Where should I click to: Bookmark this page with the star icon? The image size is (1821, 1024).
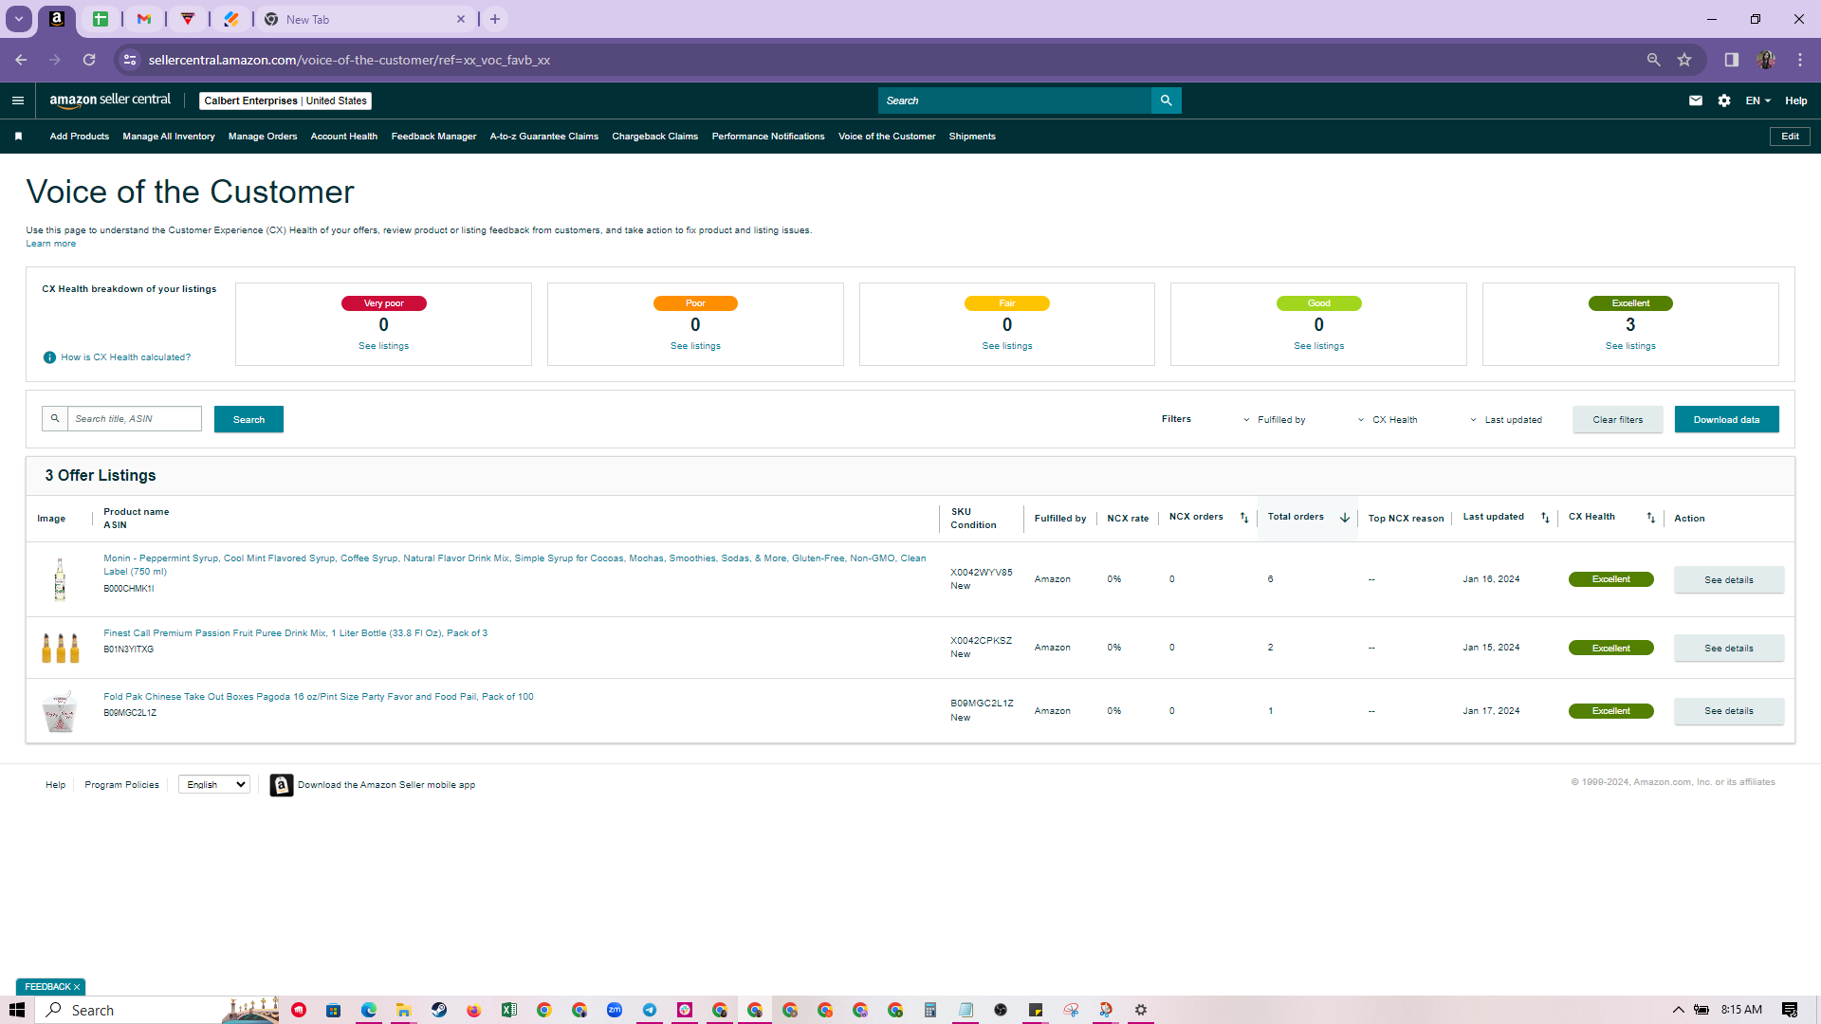tap(1684, 60)
